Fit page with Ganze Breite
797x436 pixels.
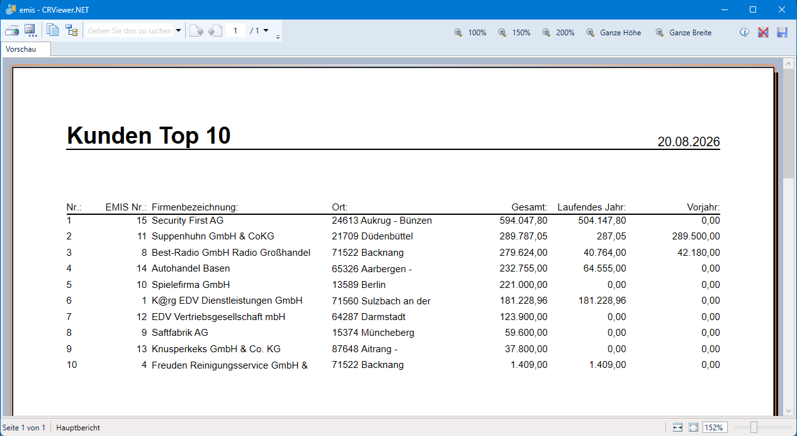[683, 32]
